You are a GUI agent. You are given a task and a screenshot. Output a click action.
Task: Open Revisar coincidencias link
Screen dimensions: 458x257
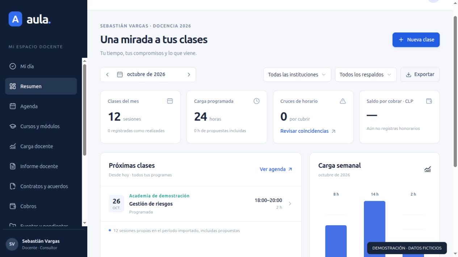308,131
